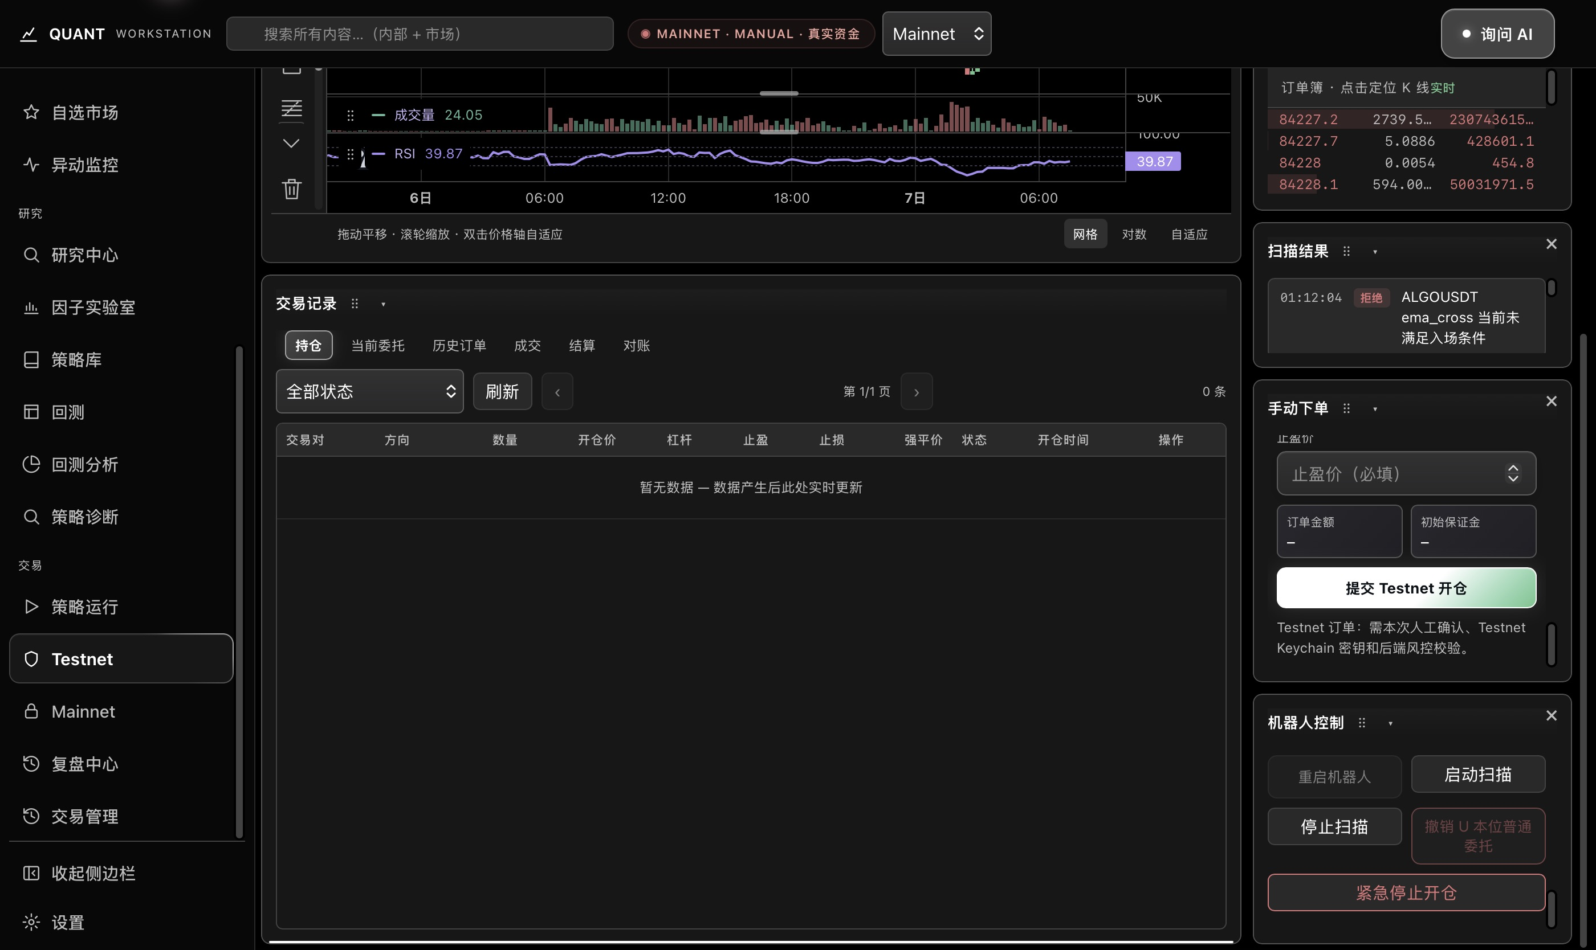Image resolution: width=1596 pixels, height=950 pixels.
Task: Close the 机器人控制 panel
Action: pos(1551,715)
